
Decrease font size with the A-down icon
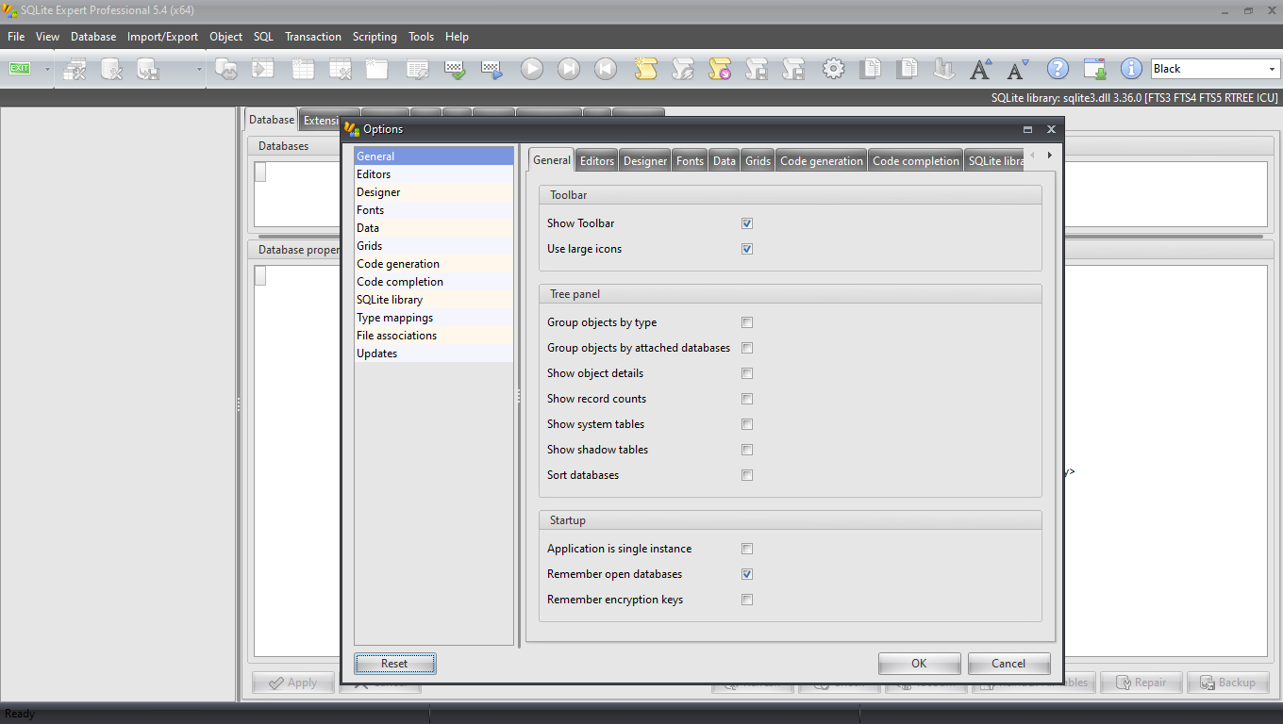coord(1018,69)
